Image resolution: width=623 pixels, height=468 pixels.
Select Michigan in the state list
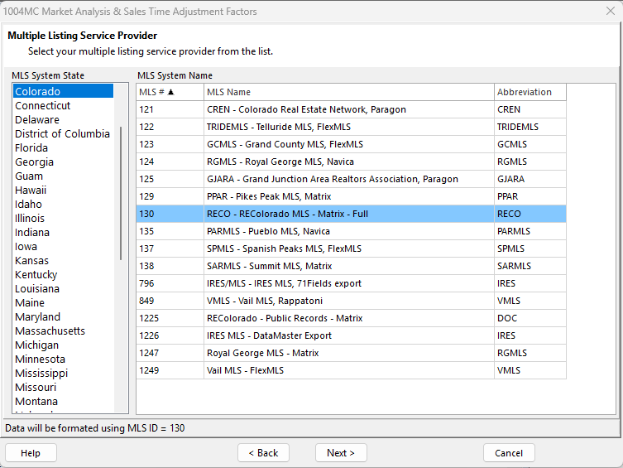click(63, 345)
